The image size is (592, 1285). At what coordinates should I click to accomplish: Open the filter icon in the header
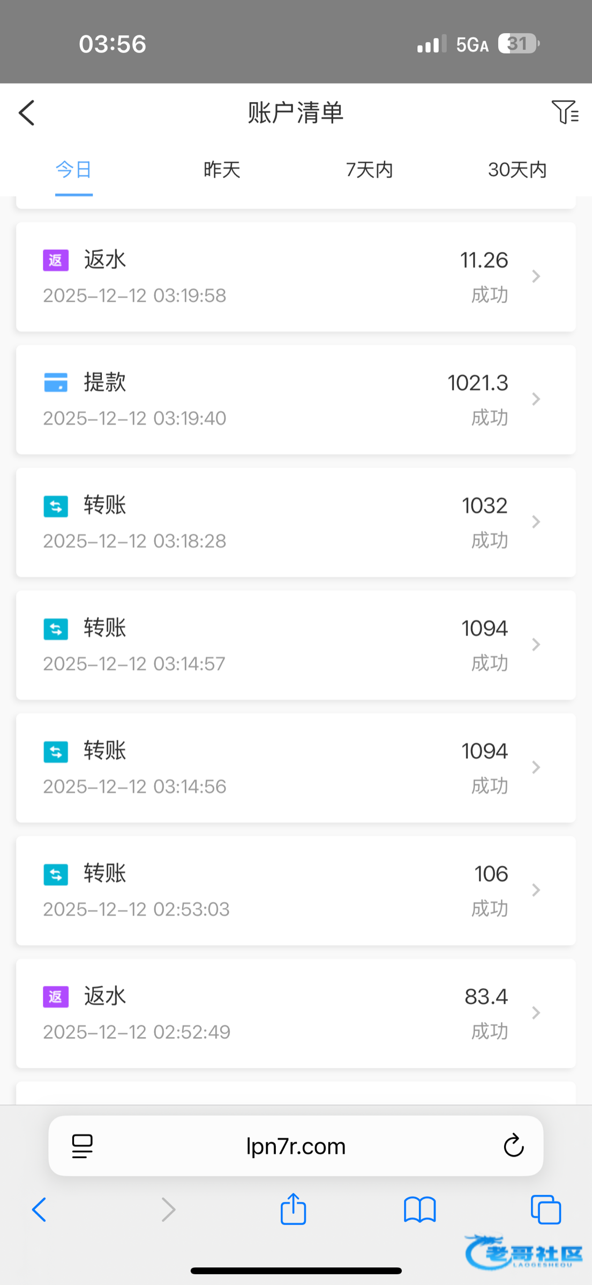coord(564,112)
